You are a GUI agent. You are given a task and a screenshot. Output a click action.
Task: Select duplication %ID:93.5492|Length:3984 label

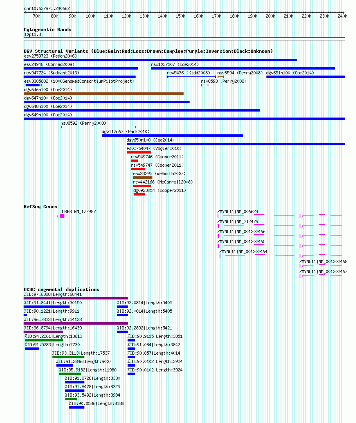click(x=92, y=395)
